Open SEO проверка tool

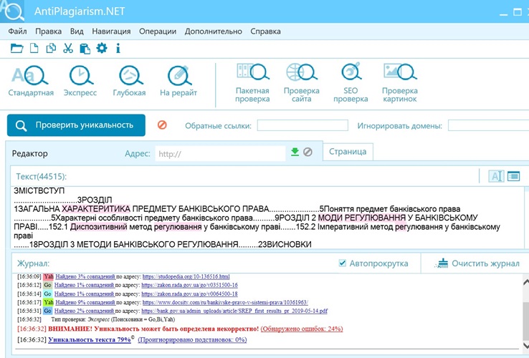(x=351, y=83)
